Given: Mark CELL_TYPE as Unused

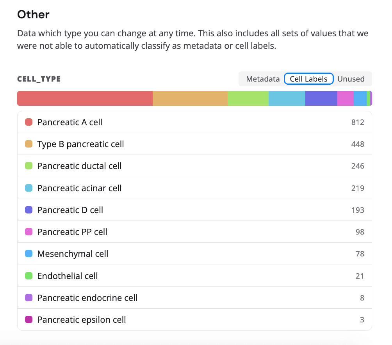Looking at the screenshot, I should pyautogui.click(x=351, y=79).
